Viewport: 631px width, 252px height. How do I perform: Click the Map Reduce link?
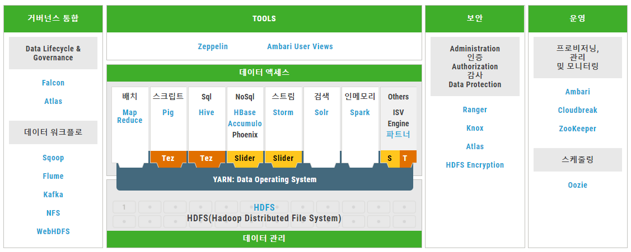click(x=130, y=117)
